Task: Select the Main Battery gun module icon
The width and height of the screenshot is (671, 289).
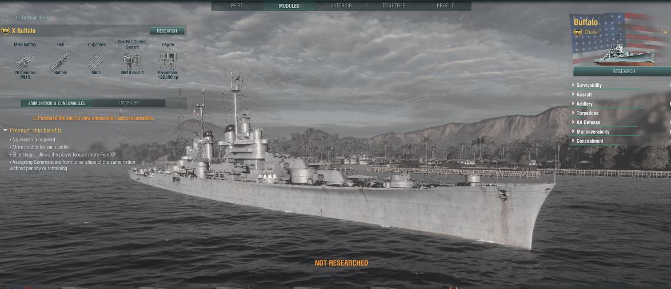Action: [25, 61]
